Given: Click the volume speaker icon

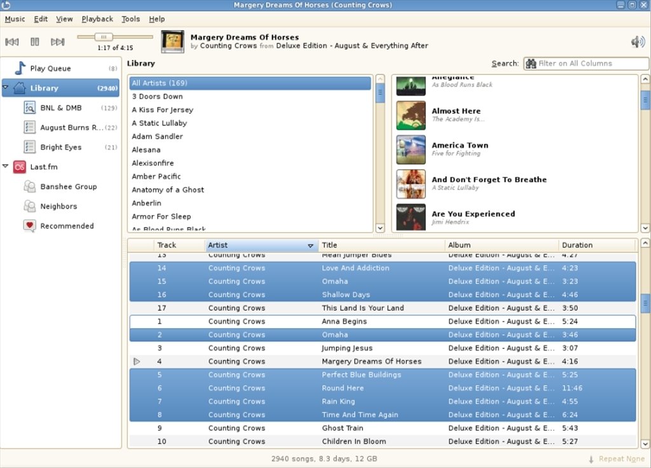Looking at the screenshot, I should pyautogui.click(x=638, y=41).
